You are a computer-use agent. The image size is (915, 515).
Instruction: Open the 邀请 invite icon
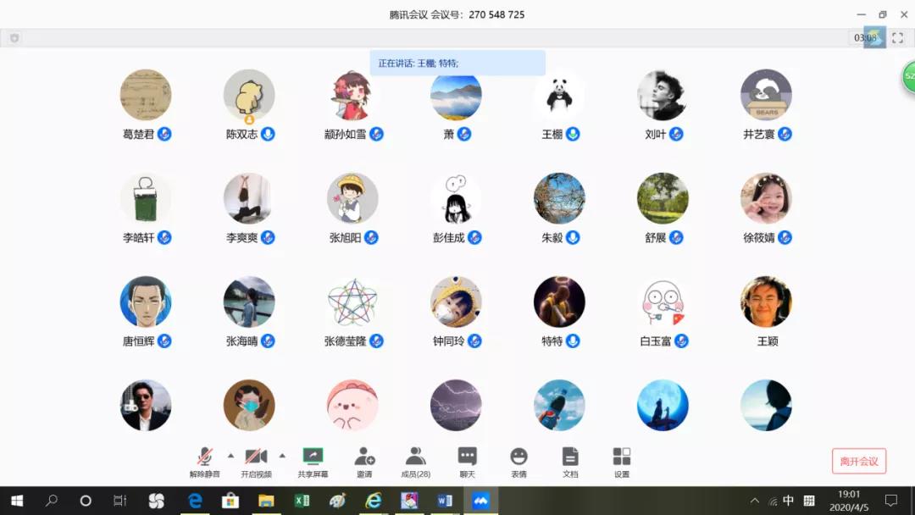364,462
